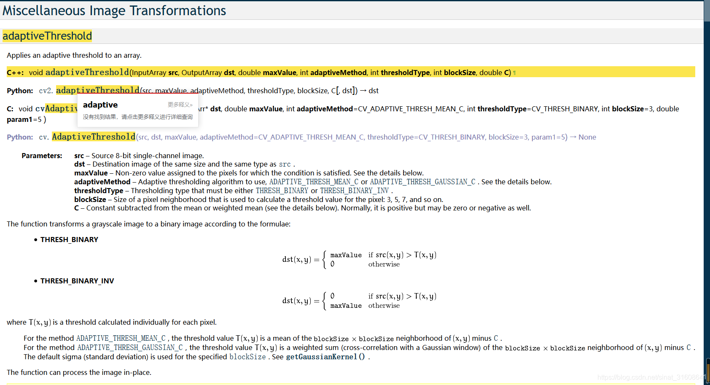Click the getGaussianKernel() link
Viewport: 710px width, 385px height.
coord(325,357)
